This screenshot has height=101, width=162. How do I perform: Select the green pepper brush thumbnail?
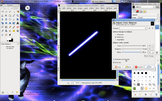[x=134, y=88]
